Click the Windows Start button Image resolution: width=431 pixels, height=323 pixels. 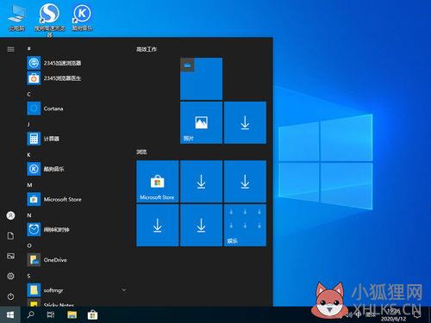10,315
